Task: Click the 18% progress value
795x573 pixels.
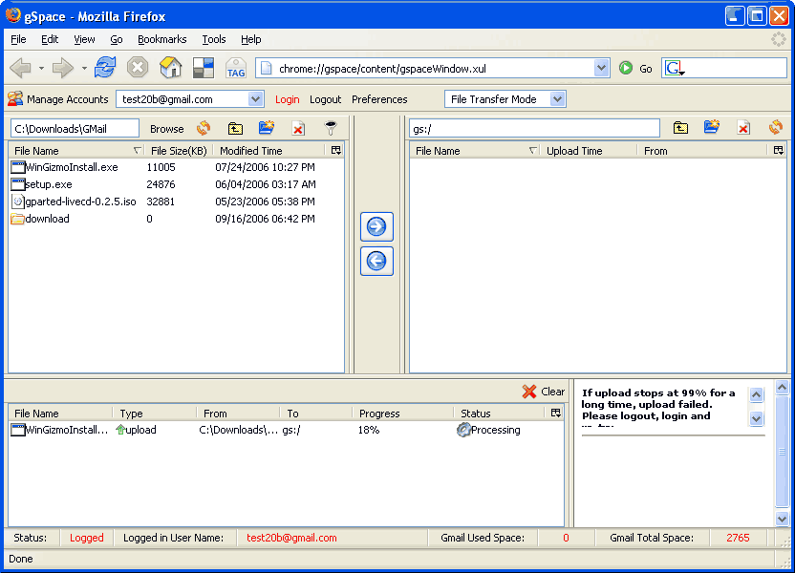Action: (369, 430)
